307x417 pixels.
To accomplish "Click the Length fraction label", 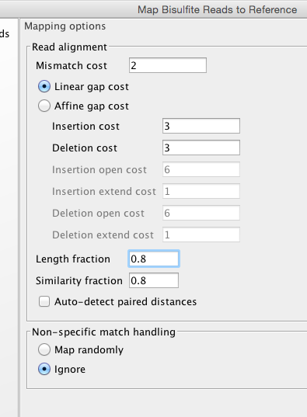I will (73, 259).
